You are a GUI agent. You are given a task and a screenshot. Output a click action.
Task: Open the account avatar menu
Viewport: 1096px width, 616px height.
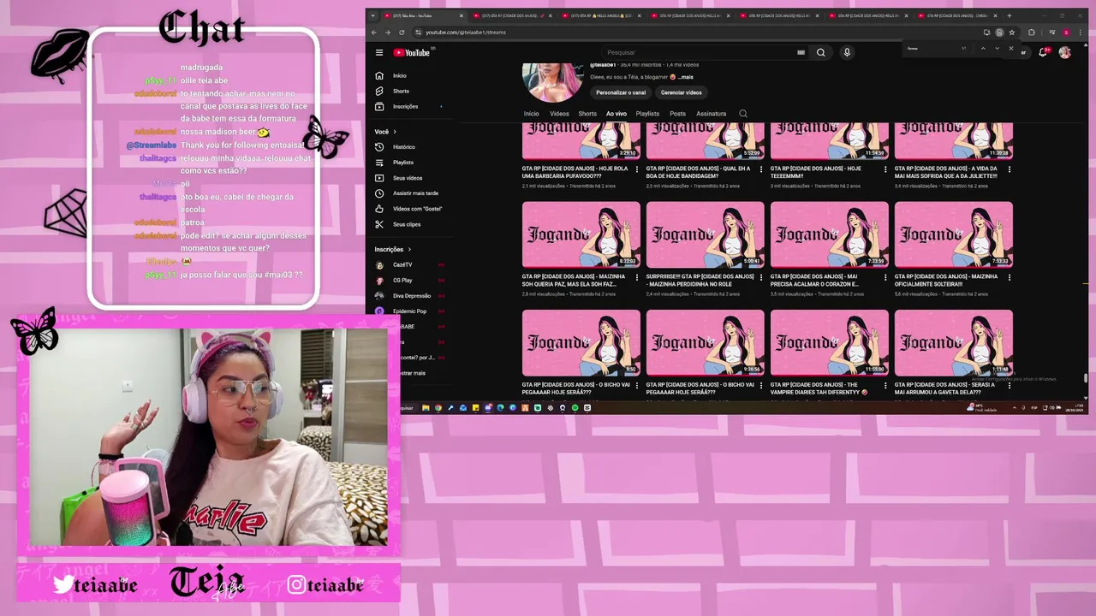pos(1064,52)
